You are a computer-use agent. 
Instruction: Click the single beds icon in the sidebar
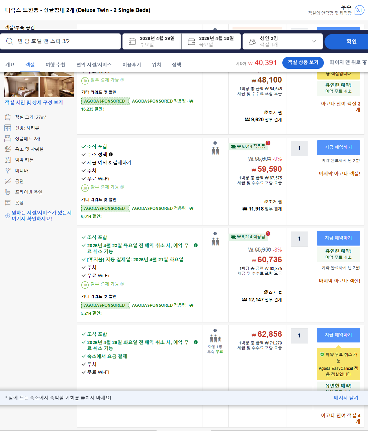8,138
